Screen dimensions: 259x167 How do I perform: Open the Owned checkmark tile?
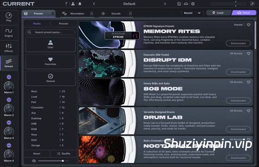50,78
